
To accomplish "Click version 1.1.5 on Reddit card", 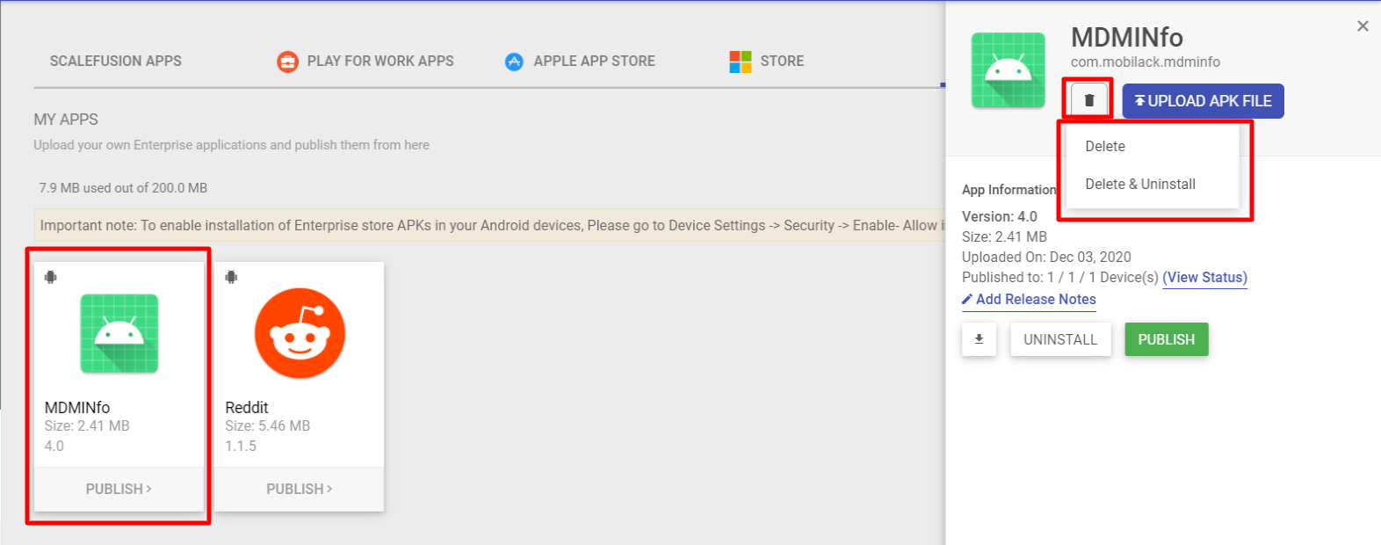I will coord(241,446).
